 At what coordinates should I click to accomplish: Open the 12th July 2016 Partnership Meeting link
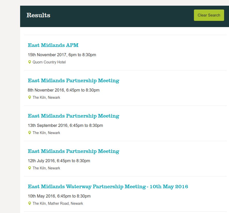click(x=73, y=151)
